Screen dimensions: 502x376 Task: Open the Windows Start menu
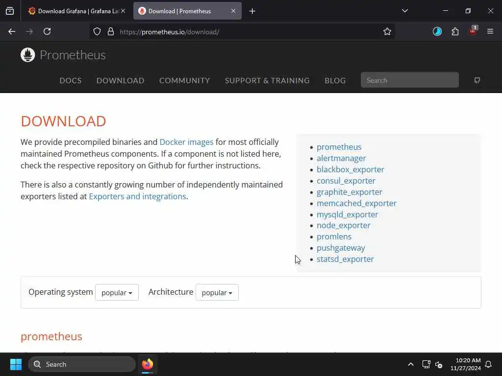click(x=16, y=364)
